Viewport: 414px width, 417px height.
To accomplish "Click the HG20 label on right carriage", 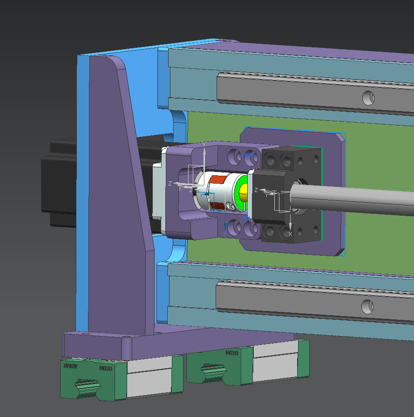I will pyautogui.click(x=232, y=353).
